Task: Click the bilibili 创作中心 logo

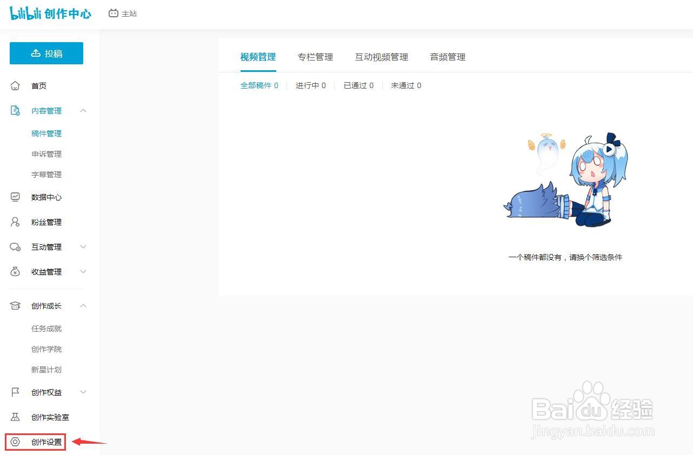Action: point(51,14)
